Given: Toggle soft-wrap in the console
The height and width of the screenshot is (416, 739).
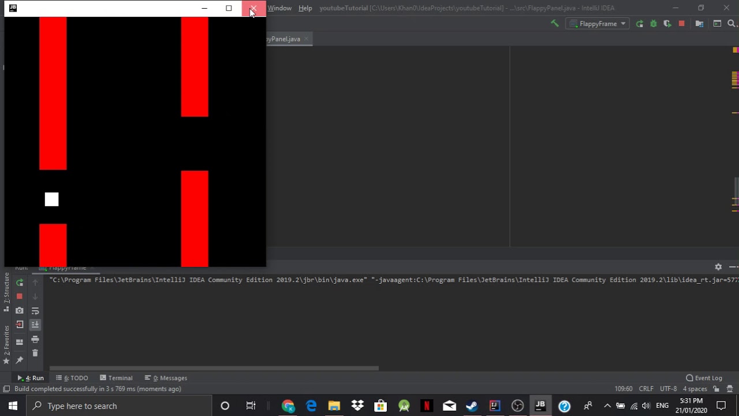Looking at the screenshot, I should point(35,311).
